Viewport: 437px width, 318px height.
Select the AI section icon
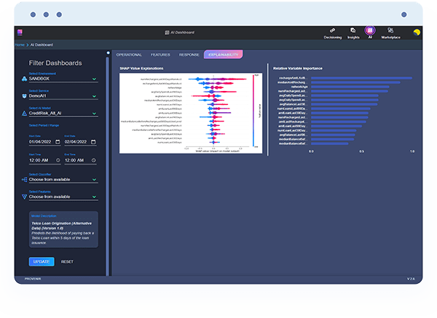click(x=370, y=30)
